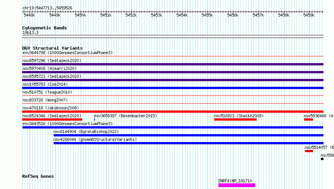Select the blue nsv6144904 variant bar
This screenshot has height=189, width=334.
[x=188, y=135]
